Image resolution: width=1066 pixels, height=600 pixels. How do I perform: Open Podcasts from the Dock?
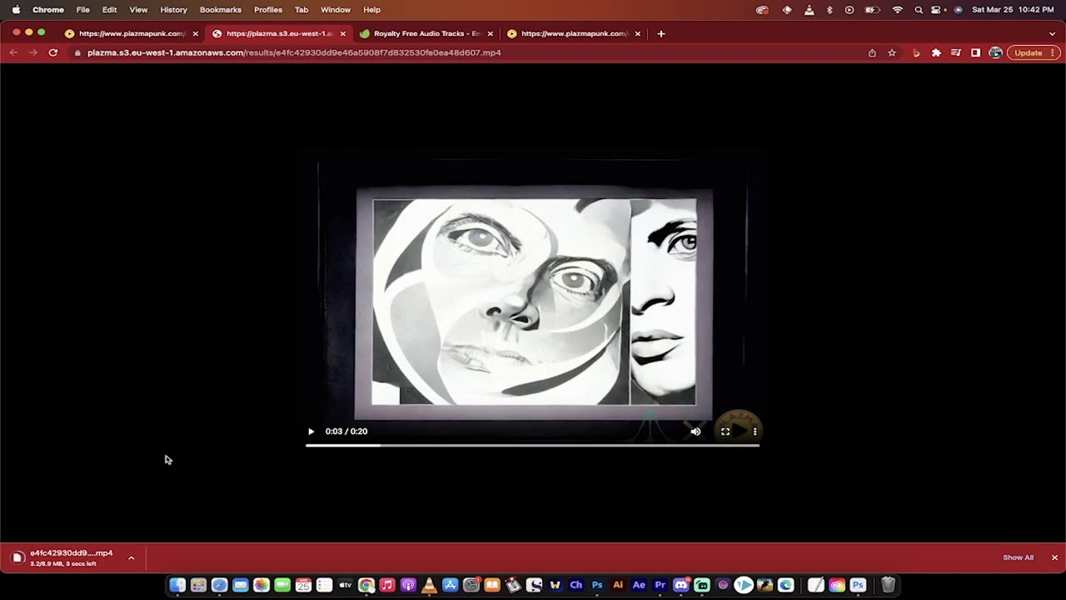[x=408, y=585]
